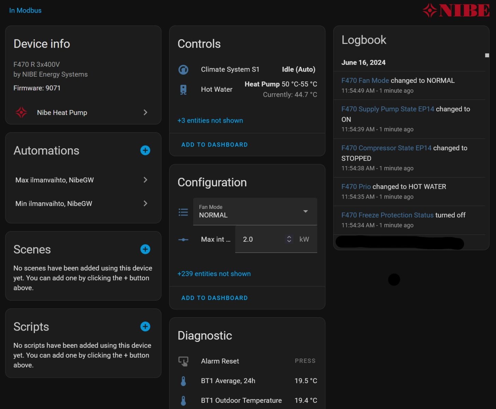Click the Hot Water heater icon
The image size is (496, 409).
(183, 89)
